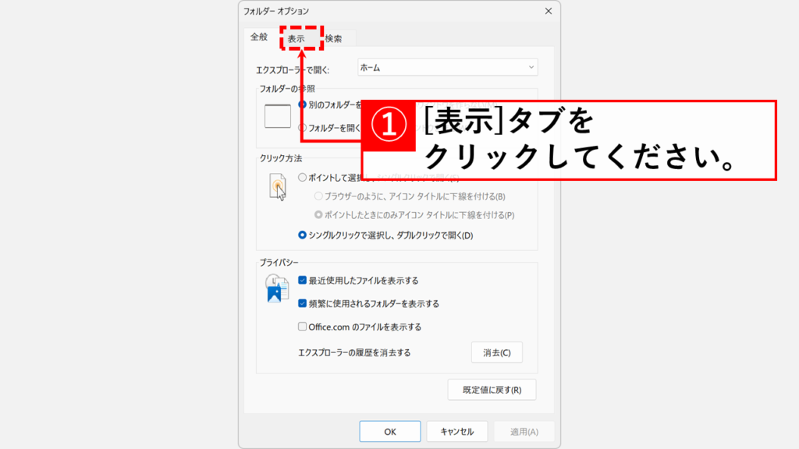Switch to the 表示 tab

pos(296,39)
